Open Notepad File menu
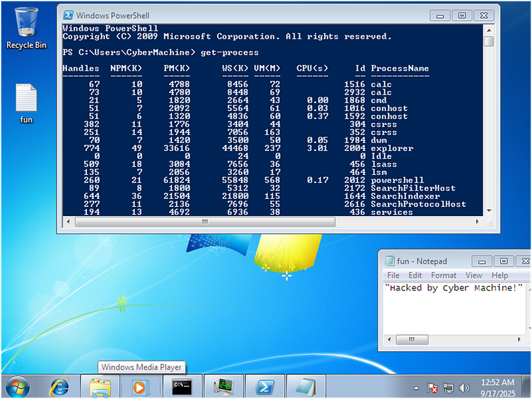This screenshot has width=532, height=399. click(393, 275)
